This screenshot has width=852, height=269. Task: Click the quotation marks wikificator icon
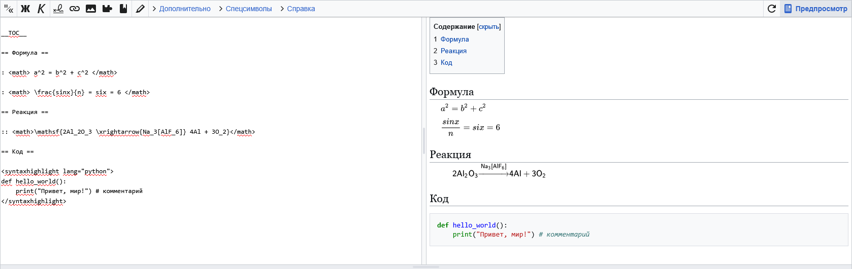tap(9, 9)
